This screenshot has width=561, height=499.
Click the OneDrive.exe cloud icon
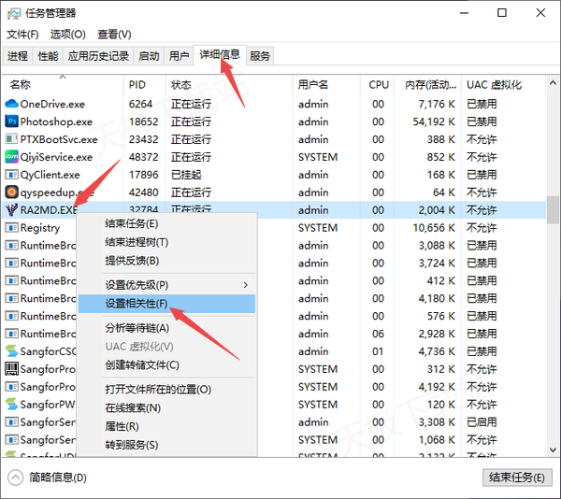coord(12,104)
